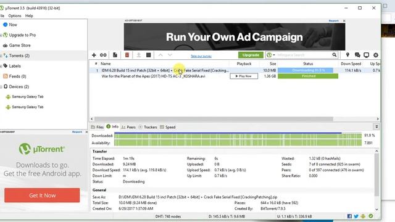Click the red Remove Torrent trash icon
Image resolution: width=395 pixels, height=222 pixels.
[127, 55]
